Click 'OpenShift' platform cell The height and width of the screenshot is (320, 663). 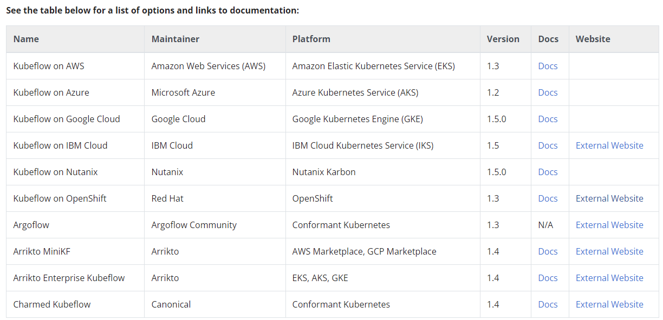click(x=382, y=198)
